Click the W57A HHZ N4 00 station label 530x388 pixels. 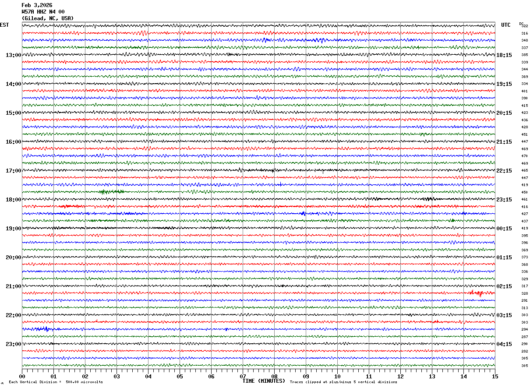coord(43,12)
